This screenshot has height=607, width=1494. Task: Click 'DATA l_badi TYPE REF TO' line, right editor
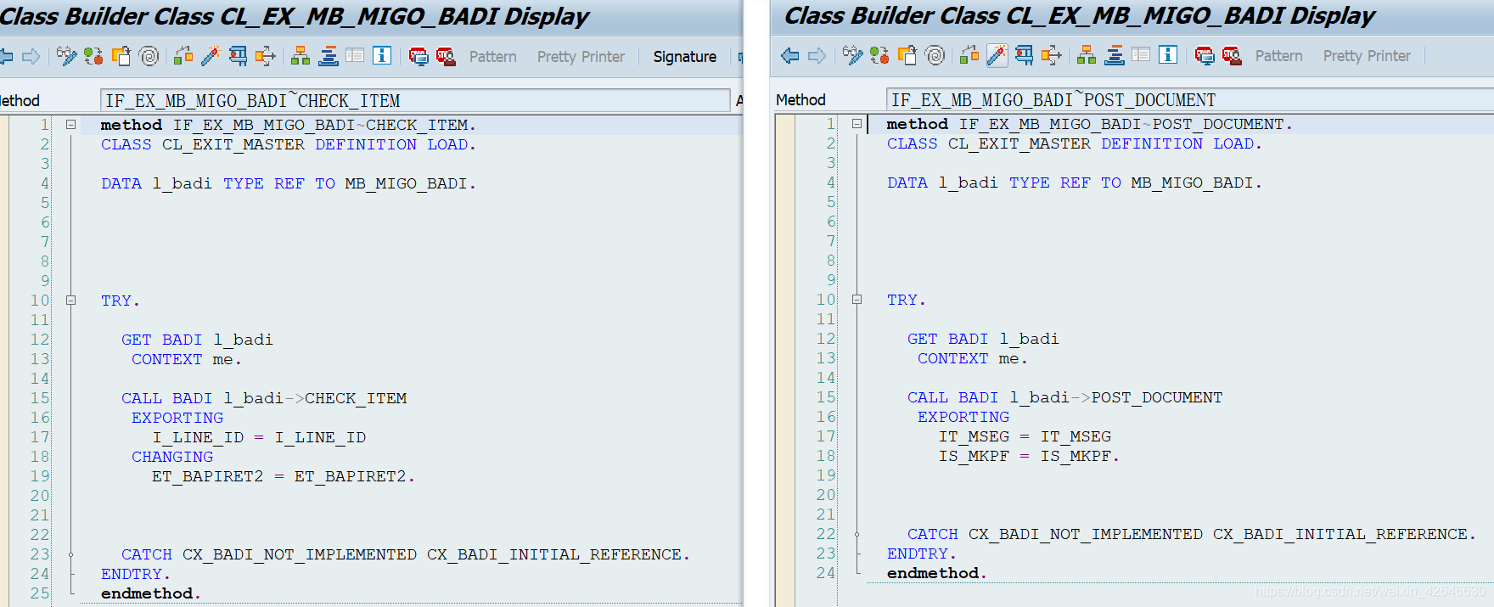point(1075,183)
